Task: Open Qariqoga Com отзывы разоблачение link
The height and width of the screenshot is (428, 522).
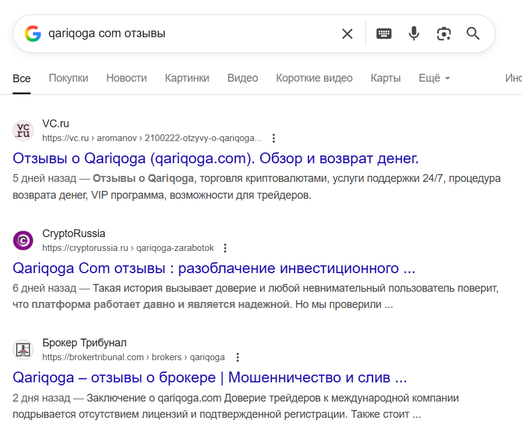Action: click(x=214, y=268)
